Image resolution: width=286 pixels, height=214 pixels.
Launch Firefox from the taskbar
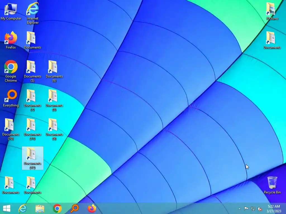(x=92, y=208)
